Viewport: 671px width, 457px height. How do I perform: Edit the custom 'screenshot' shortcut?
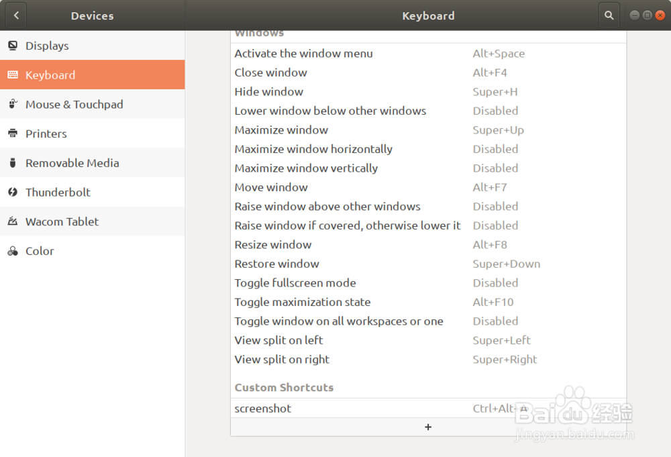pos(428,408)
